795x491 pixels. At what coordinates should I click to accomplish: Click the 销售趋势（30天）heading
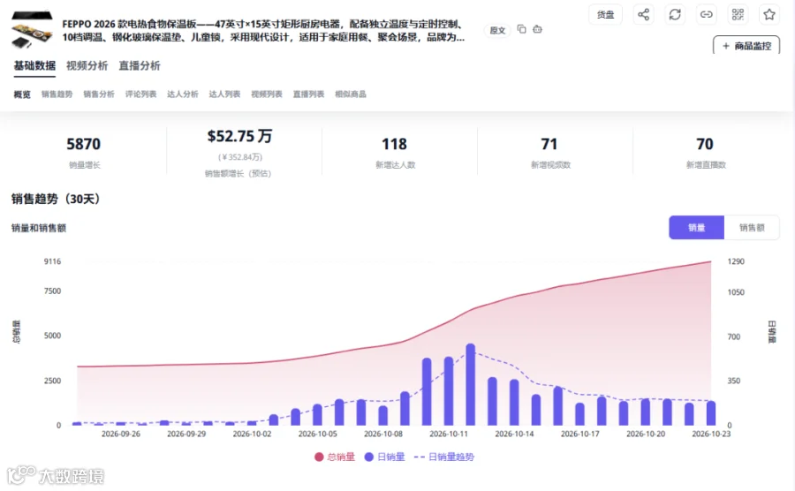pos(56,199)
